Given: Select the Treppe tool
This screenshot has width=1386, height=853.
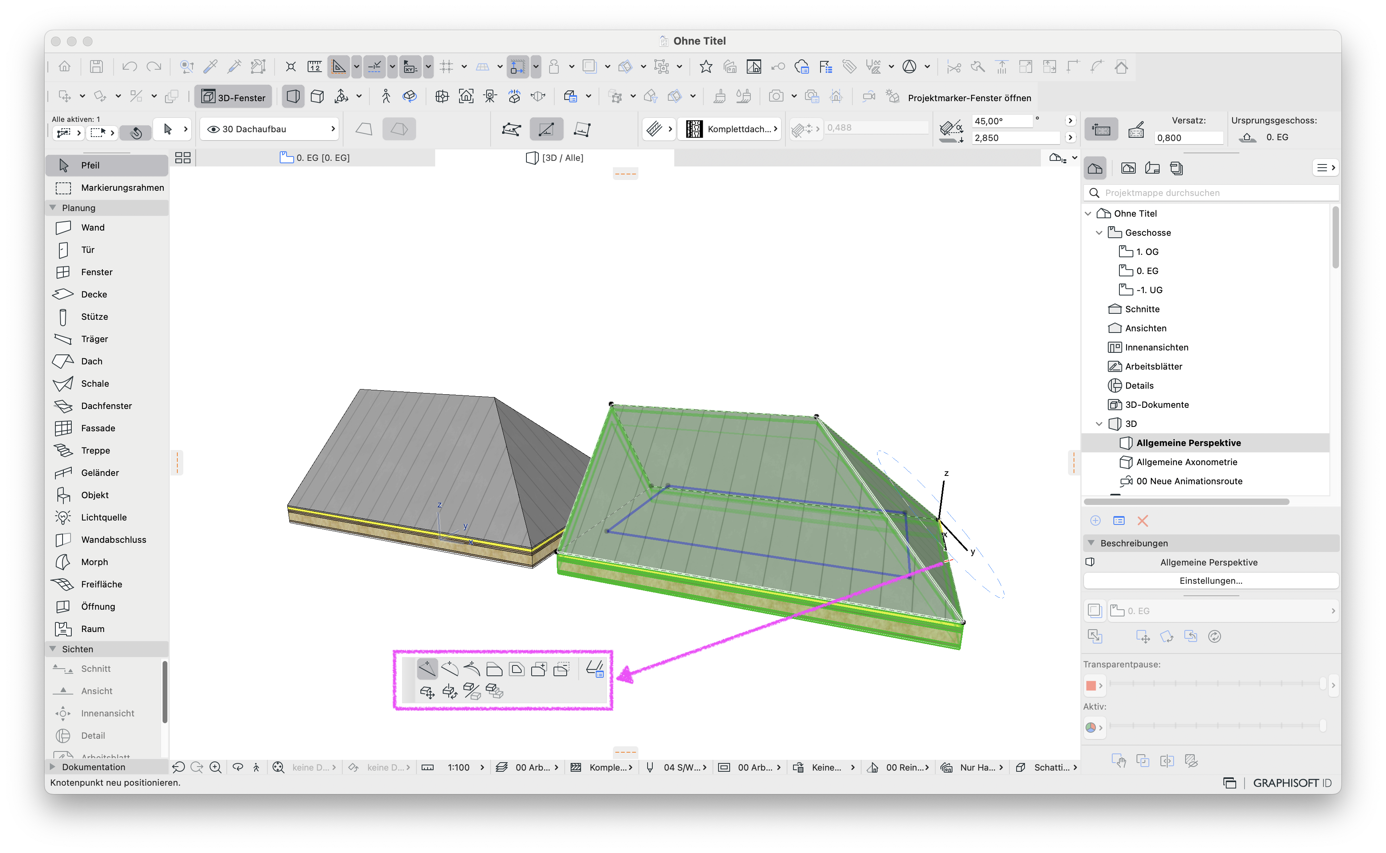Looking at the screenshot, I should point(106,450).
